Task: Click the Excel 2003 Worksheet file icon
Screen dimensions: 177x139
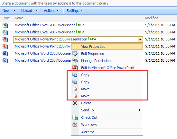Action: point(5,25)
